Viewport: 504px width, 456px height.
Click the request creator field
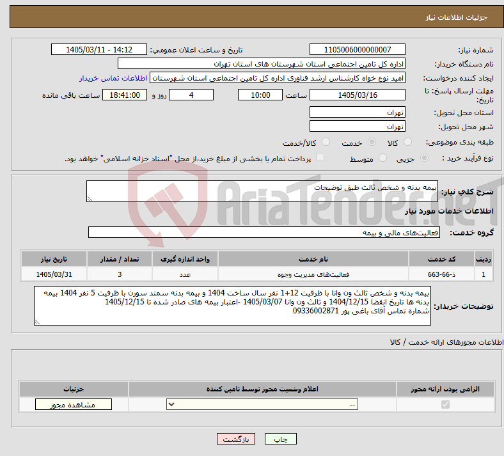(x=278, y=78)
